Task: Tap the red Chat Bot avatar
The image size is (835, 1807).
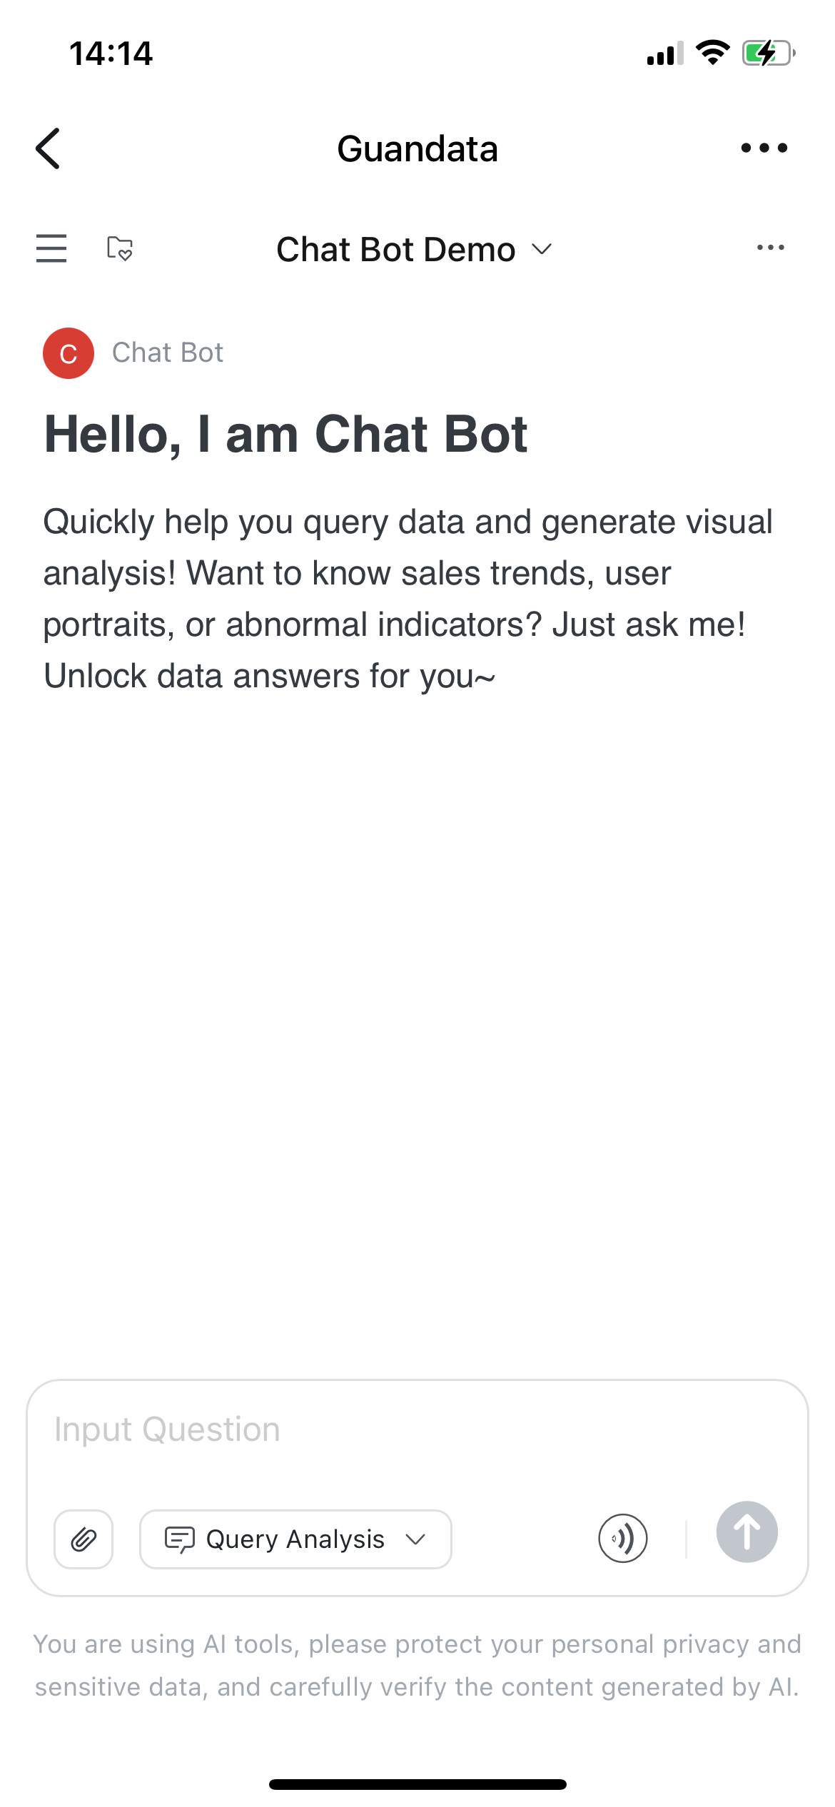Action: 69,353
